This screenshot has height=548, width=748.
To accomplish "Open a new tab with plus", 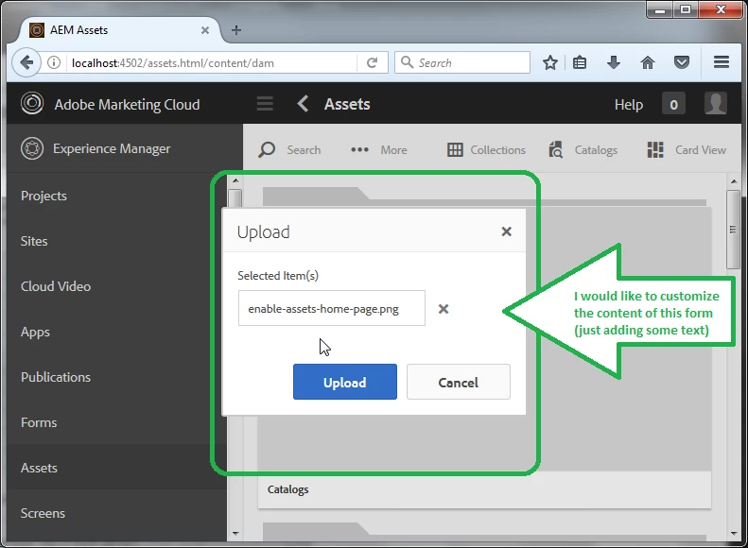I will tap(236, 30).
